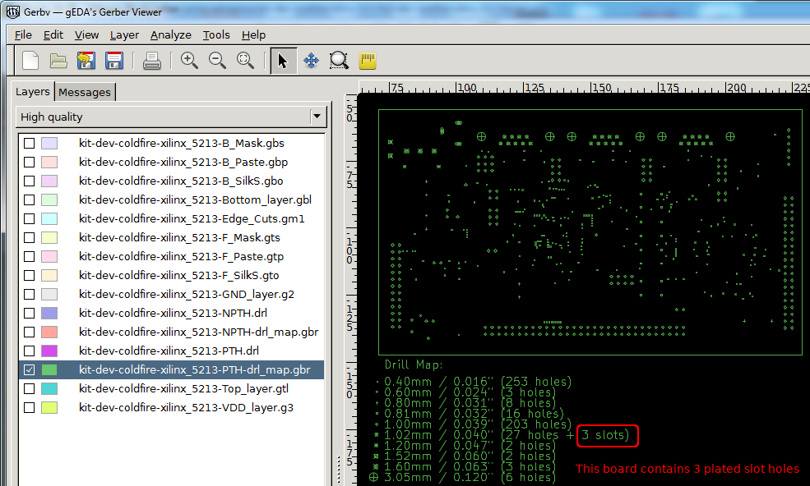
Task: Open the Layer menu
Action: pyautogui.click(x=124, y=34)
